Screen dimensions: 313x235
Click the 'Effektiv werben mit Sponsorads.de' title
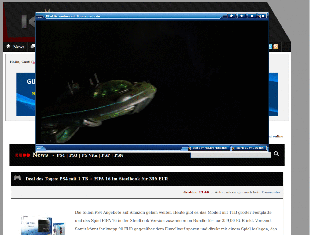[x=73, y=17]
